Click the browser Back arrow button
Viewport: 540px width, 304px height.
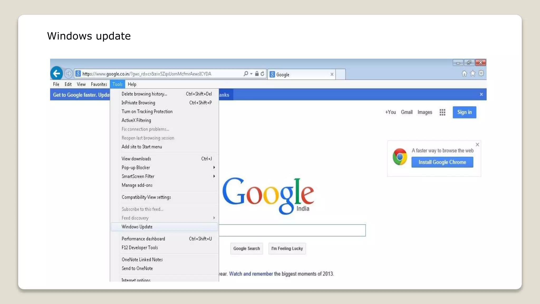pos(56,73)
